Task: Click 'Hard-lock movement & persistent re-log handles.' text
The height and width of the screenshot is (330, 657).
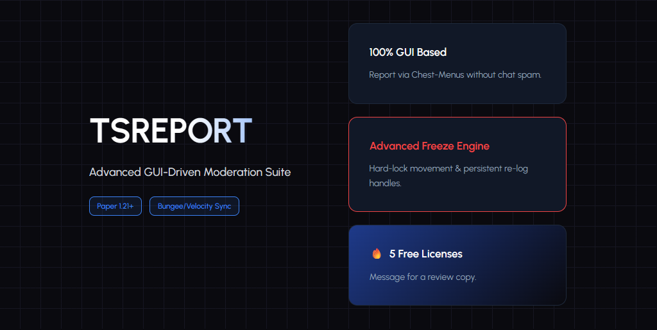Action: [448, 176]
